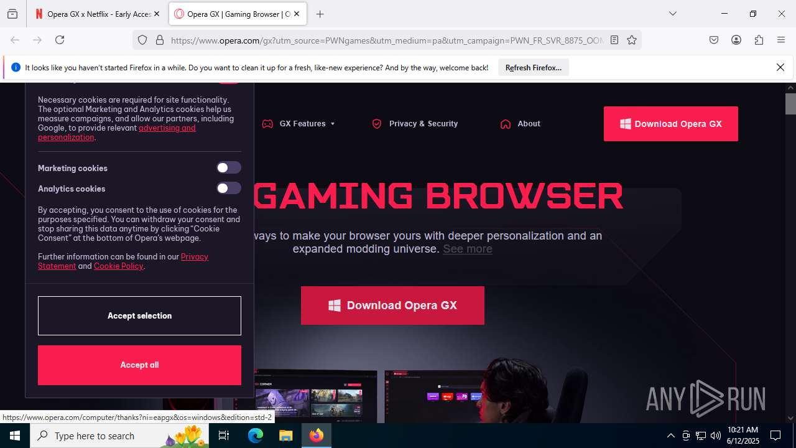Expand the list all tabs chevron
The width and height of the screenshot is (796, 448).
pyautogui.click(x=672, y=14)
